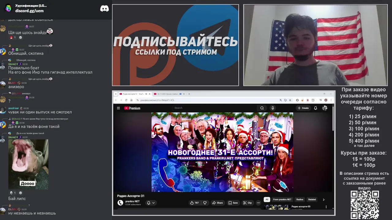
Task: Click the assdriver username in chat
Action: click(x=13, y=108)
